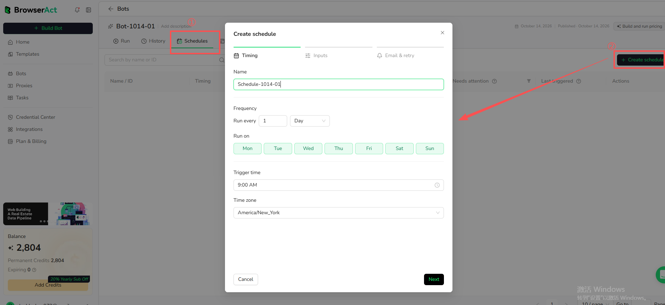Image resolution: width=665 pixels, height=305 pixels.
Task: Toggle Wednesday in Run on days
Action: 308,149
